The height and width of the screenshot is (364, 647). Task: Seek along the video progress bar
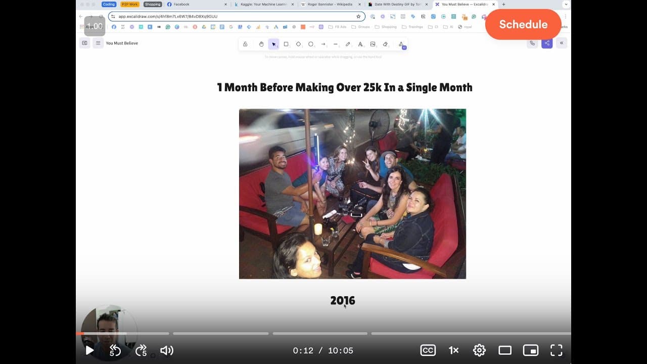coord(323,334)
